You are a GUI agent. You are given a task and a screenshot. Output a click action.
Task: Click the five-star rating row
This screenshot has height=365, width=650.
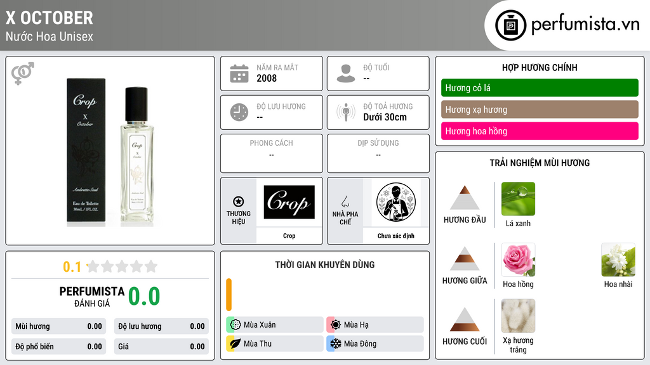pyautogui.click(x=123, y=266)
